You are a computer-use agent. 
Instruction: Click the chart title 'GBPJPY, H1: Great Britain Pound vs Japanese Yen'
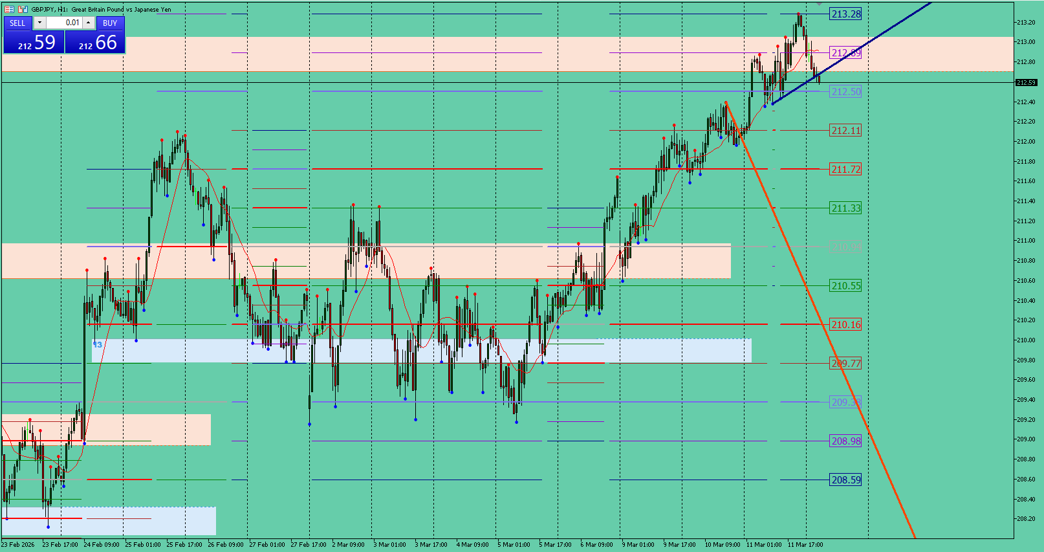(x=102, y=9)
